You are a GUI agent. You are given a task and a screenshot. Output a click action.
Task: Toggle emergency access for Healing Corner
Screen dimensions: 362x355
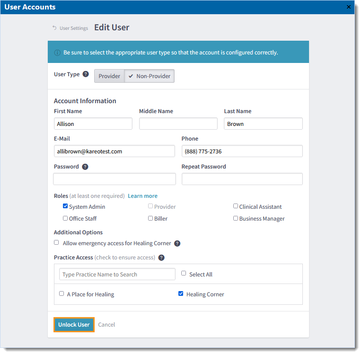click(x=57, y=243)
